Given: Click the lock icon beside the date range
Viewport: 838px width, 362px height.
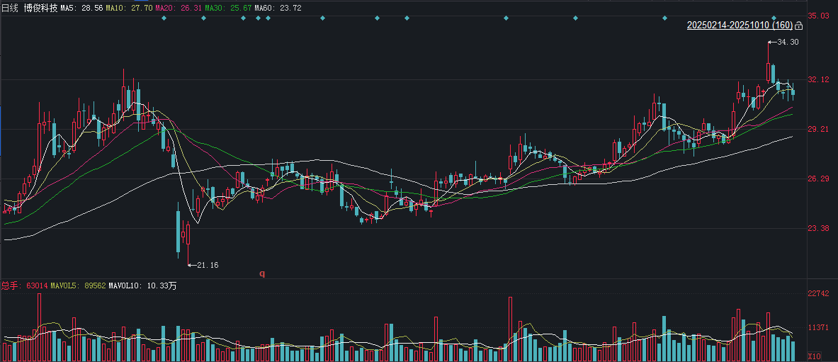Looking at the screenshot, I should click(x=799, y=26).
